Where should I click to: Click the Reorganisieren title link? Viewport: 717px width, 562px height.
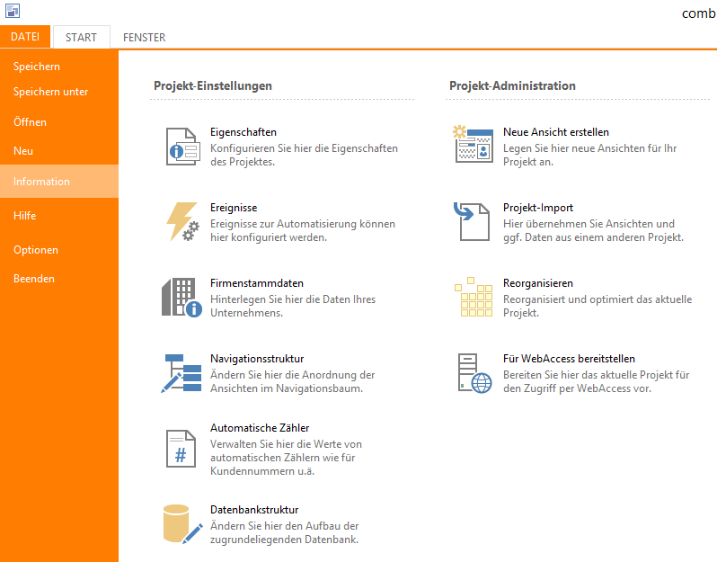pos(538,283)
